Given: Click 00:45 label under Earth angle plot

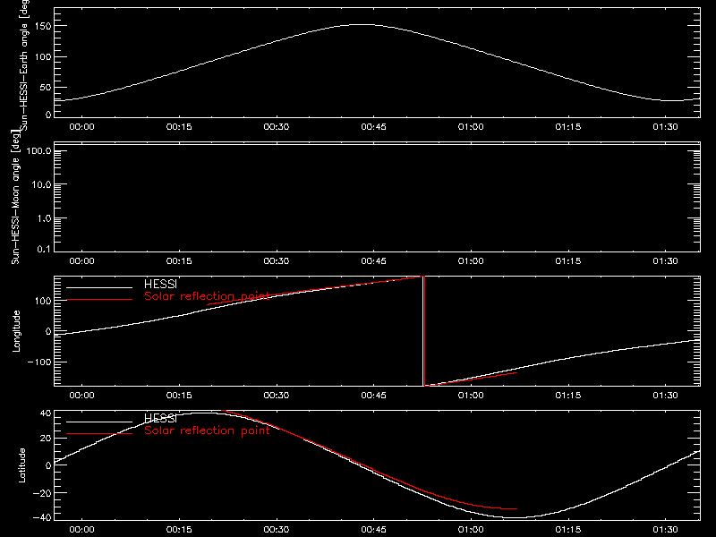Looking at the screenshot, I should [373, 126].
